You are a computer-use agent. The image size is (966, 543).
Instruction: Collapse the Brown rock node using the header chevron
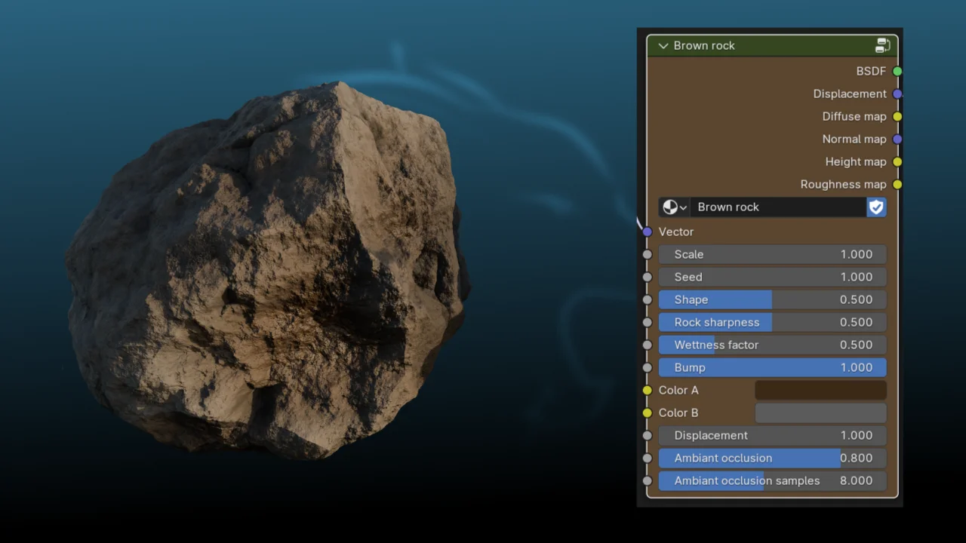(x=663, y=45)
